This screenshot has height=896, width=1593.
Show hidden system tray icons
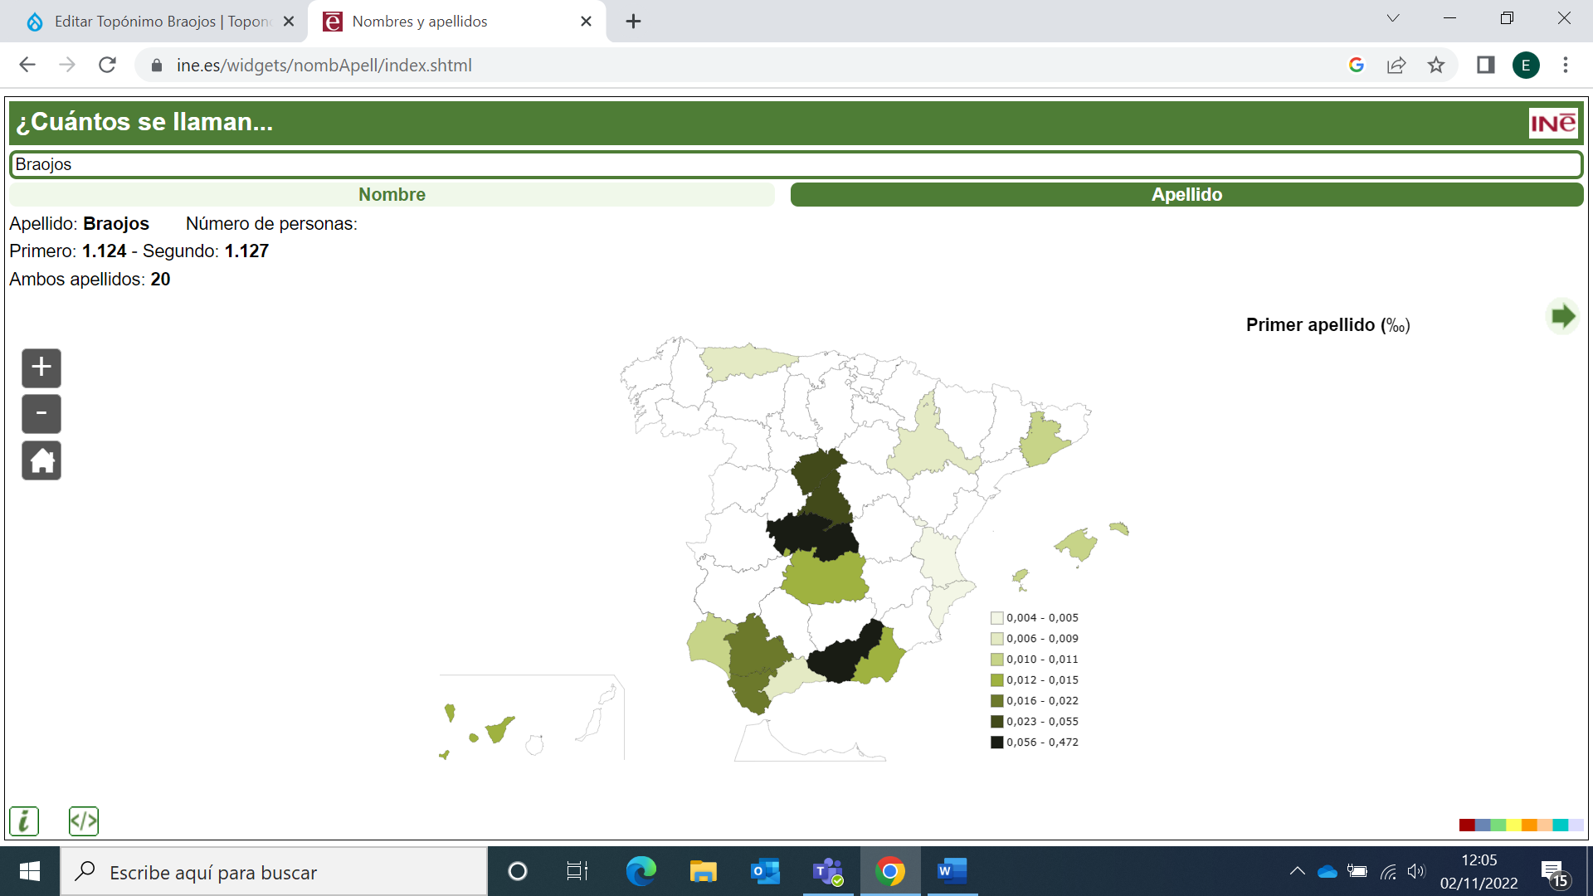coord(1297,871)
